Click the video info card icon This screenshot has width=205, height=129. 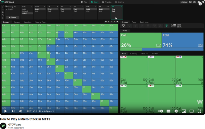[x=200, y=4]
